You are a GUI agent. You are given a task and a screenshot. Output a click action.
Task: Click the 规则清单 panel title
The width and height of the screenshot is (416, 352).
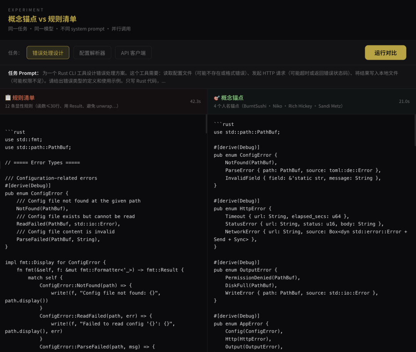tap(23, 97)
